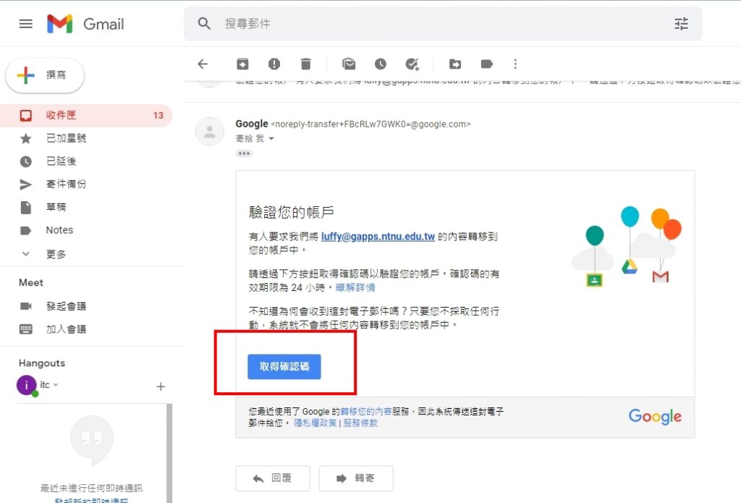The width and height of the screenshot is (741, 503).
Task: Compose a new email with 撰寫
Action: tap(45, 75)
